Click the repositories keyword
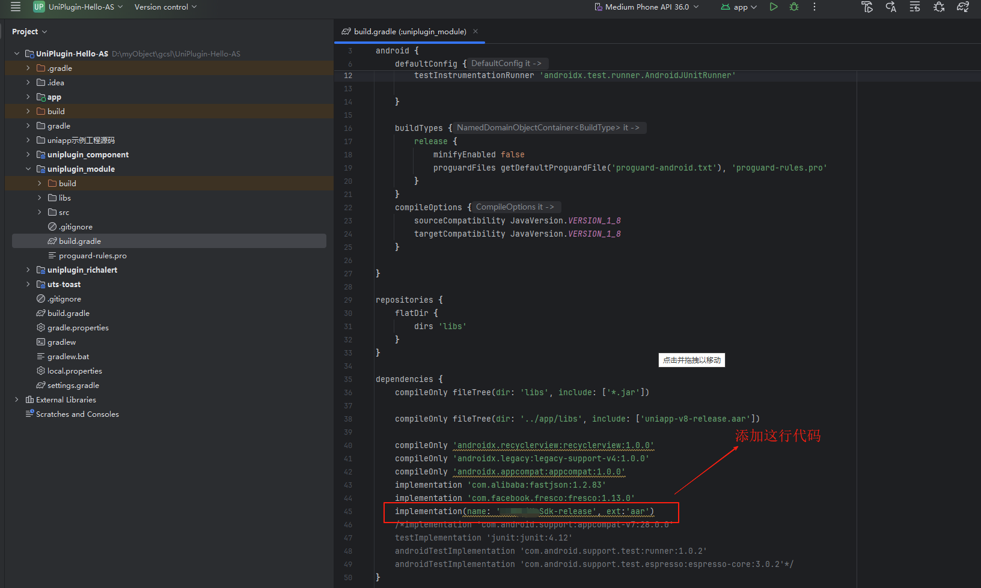Image resolution: width=981 pixels, height=588 pixels. pos(404,300)
